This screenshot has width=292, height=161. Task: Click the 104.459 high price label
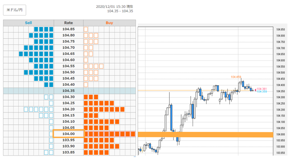click(236, 77)
